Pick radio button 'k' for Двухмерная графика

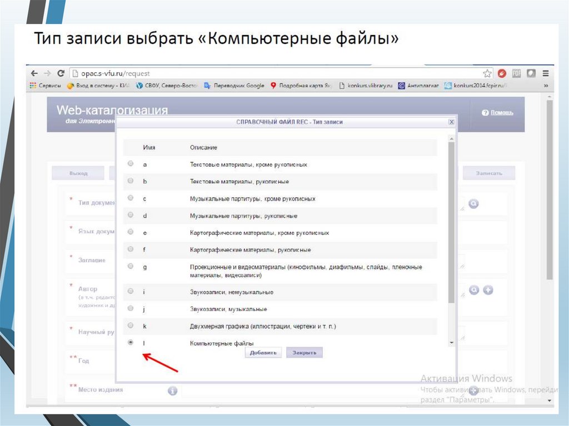131,325
